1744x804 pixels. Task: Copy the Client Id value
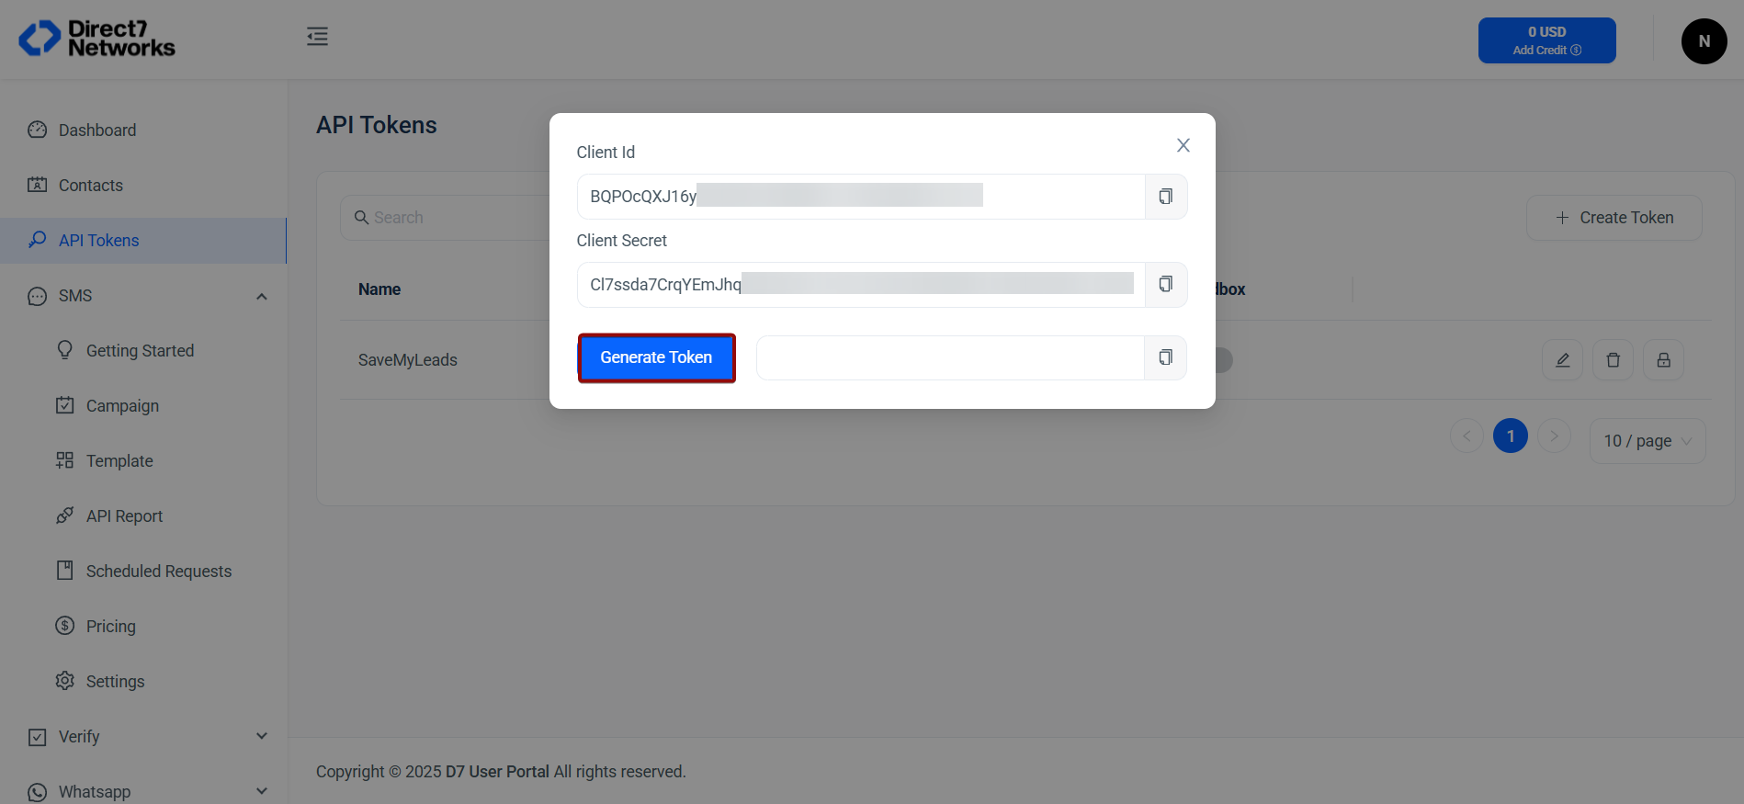point(1165,197)
